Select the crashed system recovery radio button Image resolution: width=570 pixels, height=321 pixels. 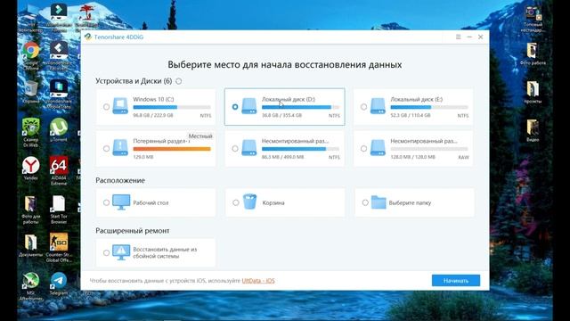(106, 252)
